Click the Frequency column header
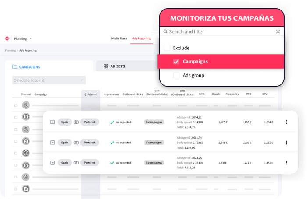Screen dimensions: 307x199 232,94
